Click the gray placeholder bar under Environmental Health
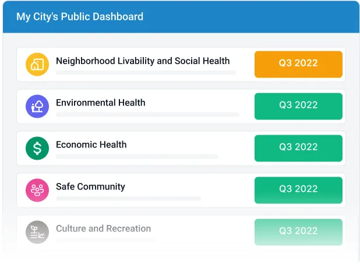Screen dimensions: 360x264 tap(147, 115)
